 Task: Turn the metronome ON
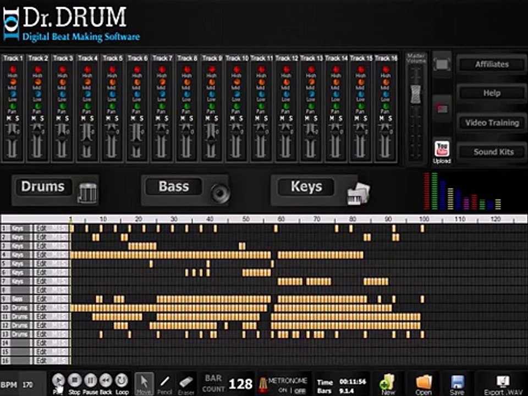click(283, 391)
